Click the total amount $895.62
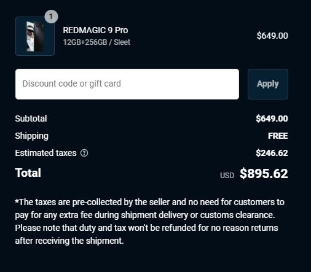The height and width of the screenshot is (272, 311). pyautogui.click(x=264, y=174)
